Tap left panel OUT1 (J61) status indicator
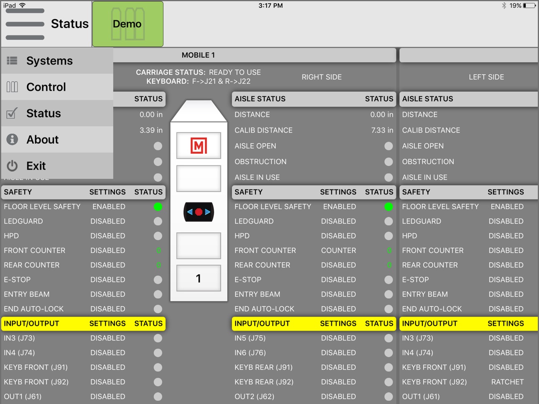539x404 pixels. click(158, 396)
